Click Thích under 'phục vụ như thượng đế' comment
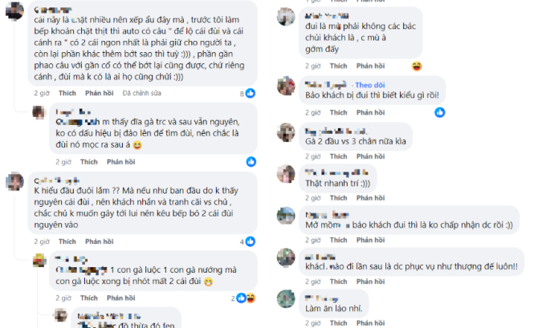 (339, 281)
